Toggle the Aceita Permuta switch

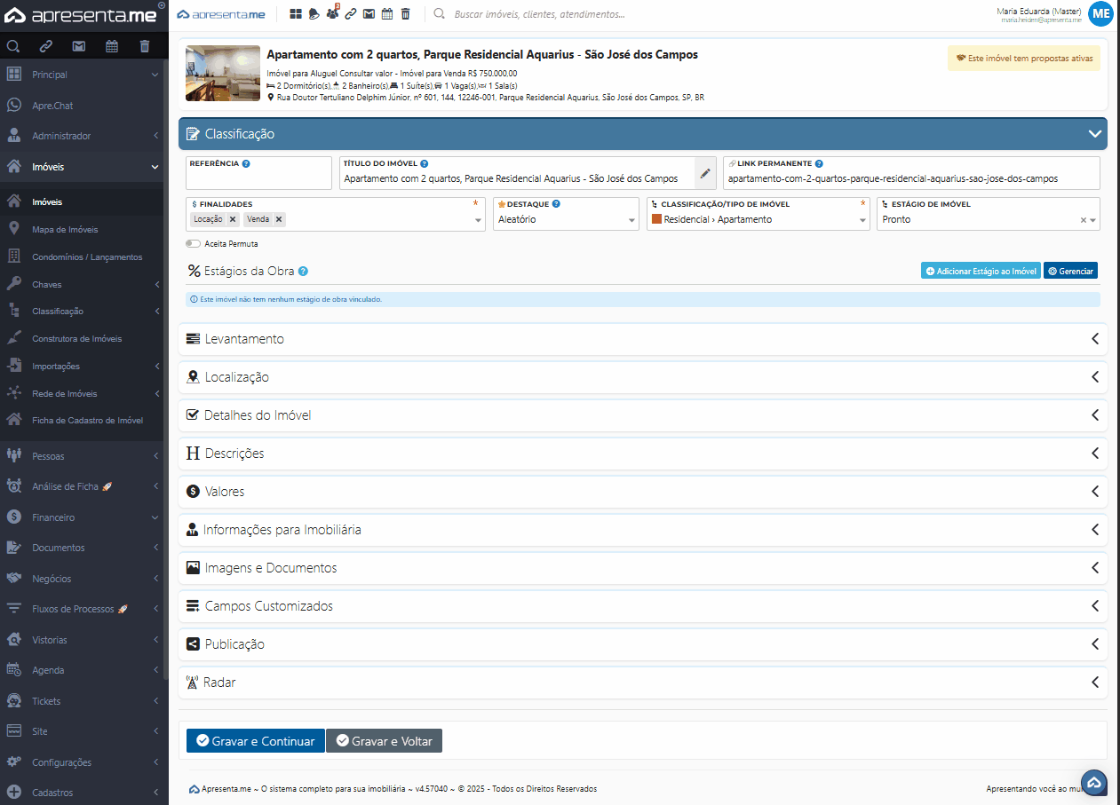click(x=193, y=243)
